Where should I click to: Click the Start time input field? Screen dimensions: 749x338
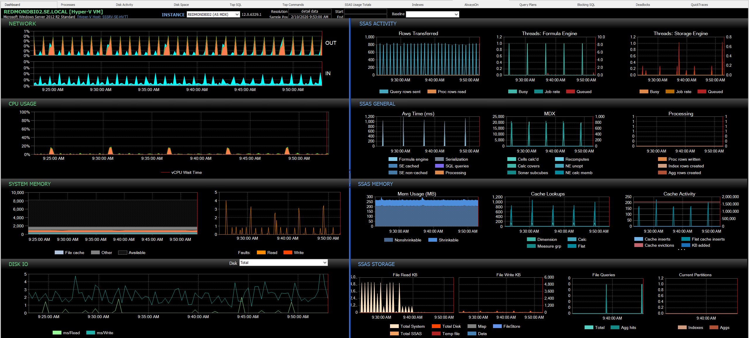[x=366, y=11]
